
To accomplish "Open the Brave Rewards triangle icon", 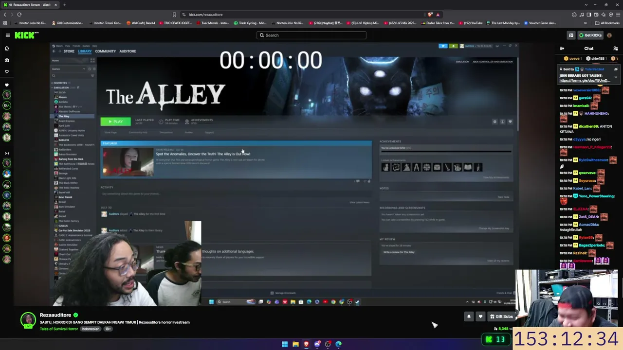I will 438,15.
